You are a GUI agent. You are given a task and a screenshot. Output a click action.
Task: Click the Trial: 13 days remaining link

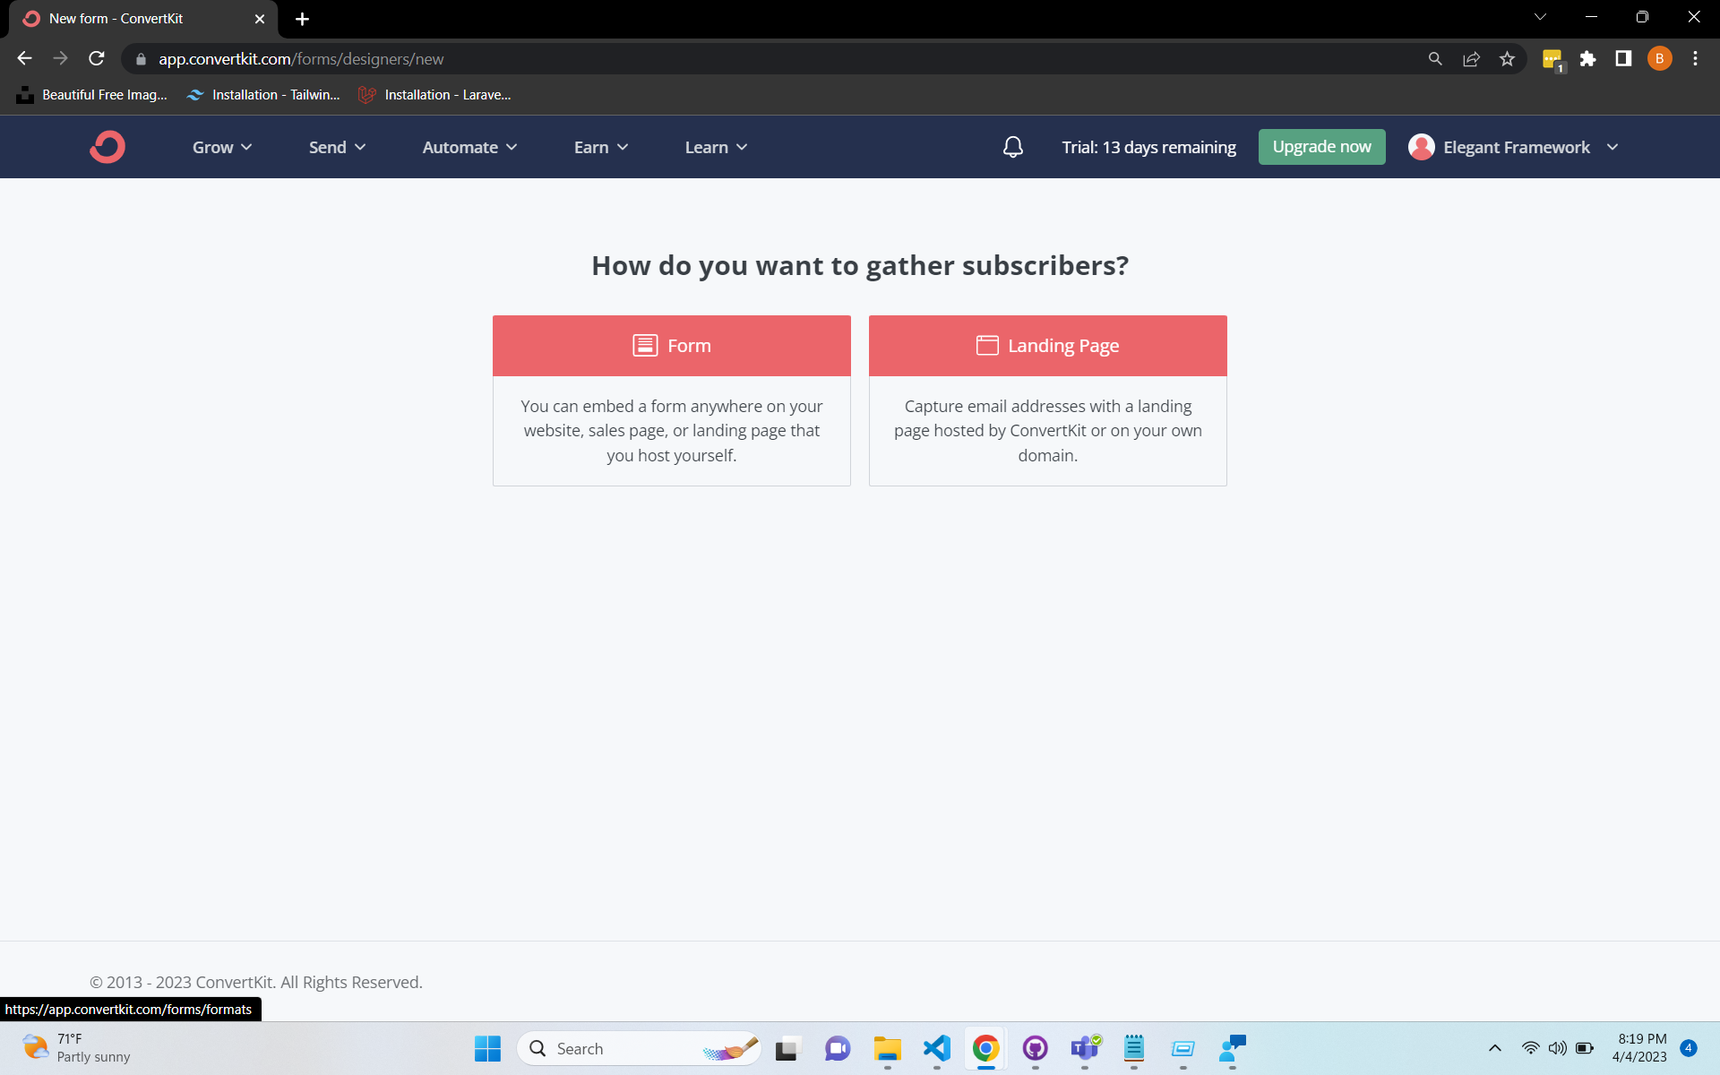[1148, 147]
